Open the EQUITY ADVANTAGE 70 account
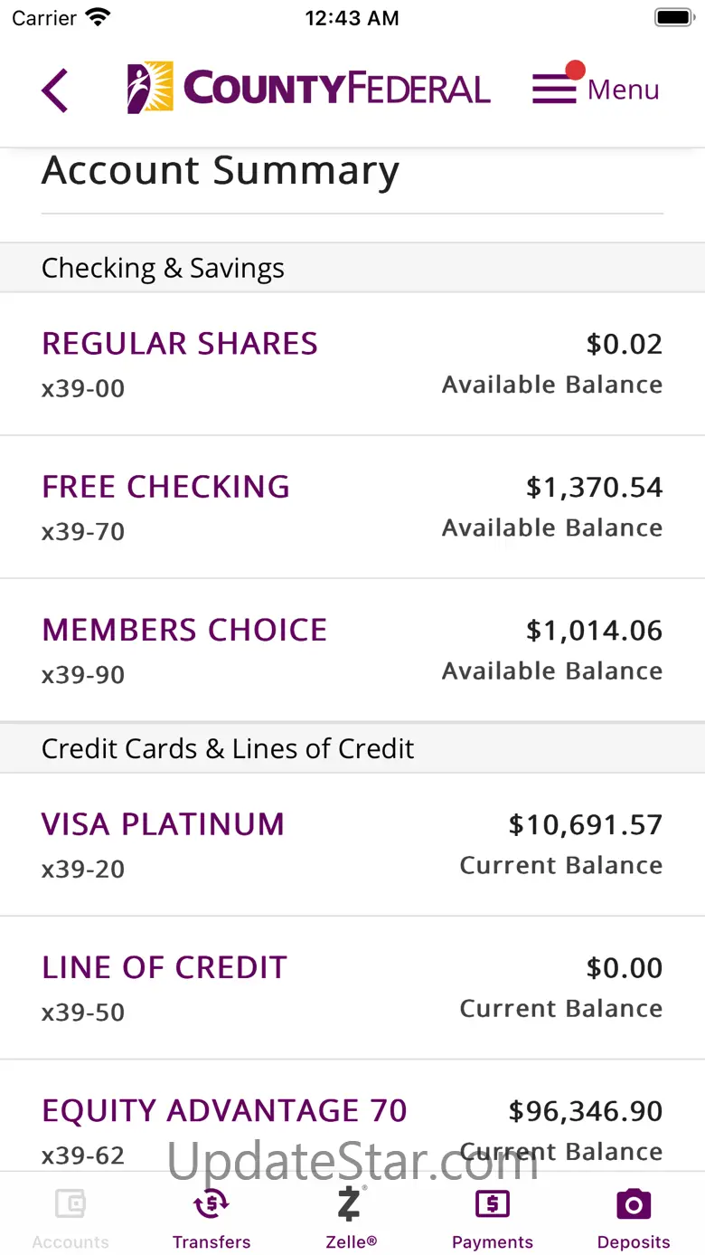Screen dimensions: 705x1255 click(224, 1110)
